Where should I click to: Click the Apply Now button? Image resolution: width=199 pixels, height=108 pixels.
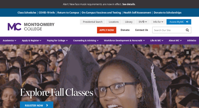tap(107, 30)
